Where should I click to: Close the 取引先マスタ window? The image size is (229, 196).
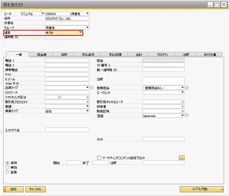click(x=224, y=5)
